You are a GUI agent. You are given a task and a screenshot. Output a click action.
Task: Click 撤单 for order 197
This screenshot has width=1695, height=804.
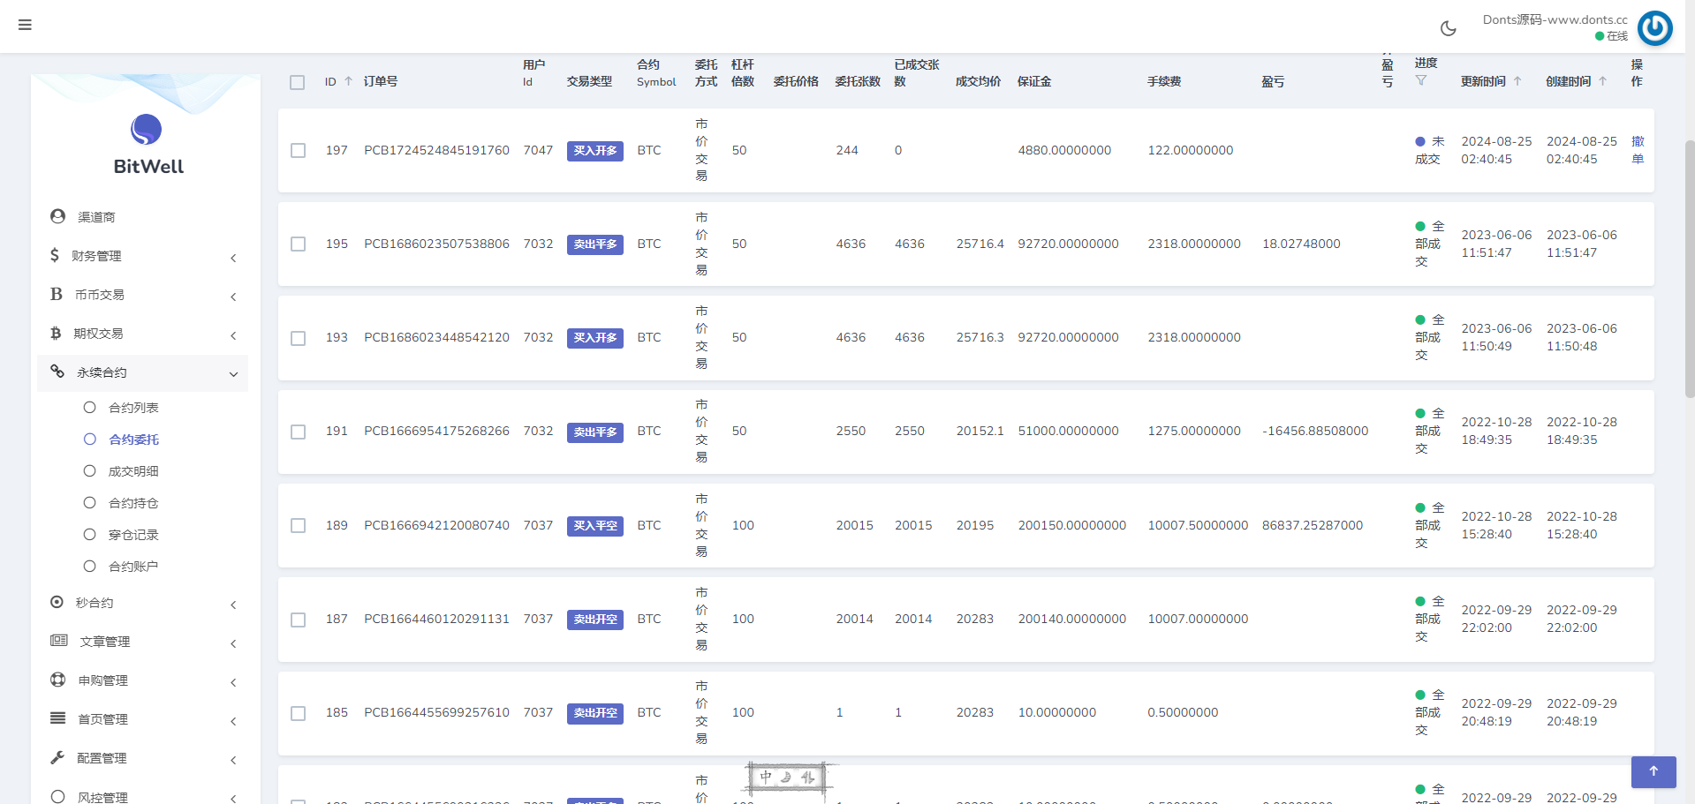pyautogui.click(x=1638, y=150)
